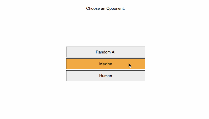Click the gray button below Maxine
Image resolution: width=209 pixels, height=119 pixels.
coord(106,76)
